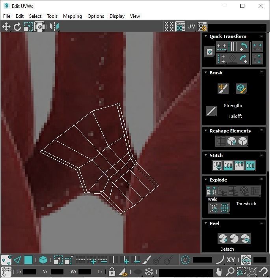Open the Tools menu
Viewport: 270px width, 278px height.
click(52, 16)
